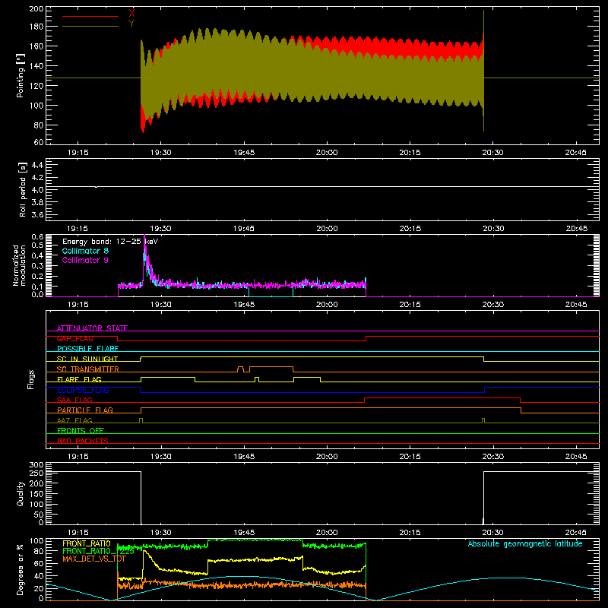This screenshot has width=608, height=608.
Task: Click the FLARE_FLAG label
Action: click(x=79, y=379)
